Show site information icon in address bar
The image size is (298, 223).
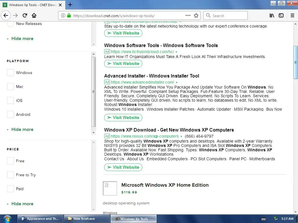(x=63, y=16)
